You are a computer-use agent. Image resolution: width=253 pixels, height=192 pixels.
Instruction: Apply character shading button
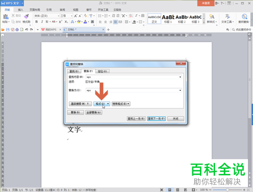93,22
